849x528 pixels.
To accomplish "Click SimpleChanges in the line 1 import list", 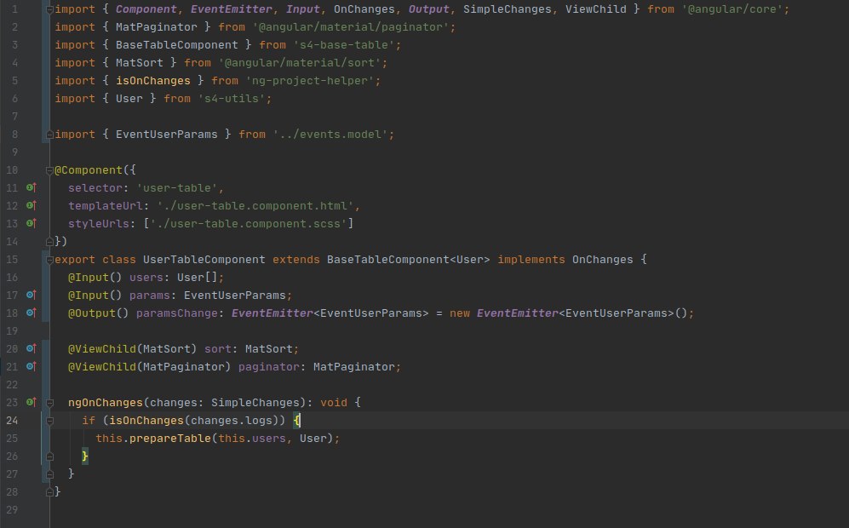I will pos(508,9).
